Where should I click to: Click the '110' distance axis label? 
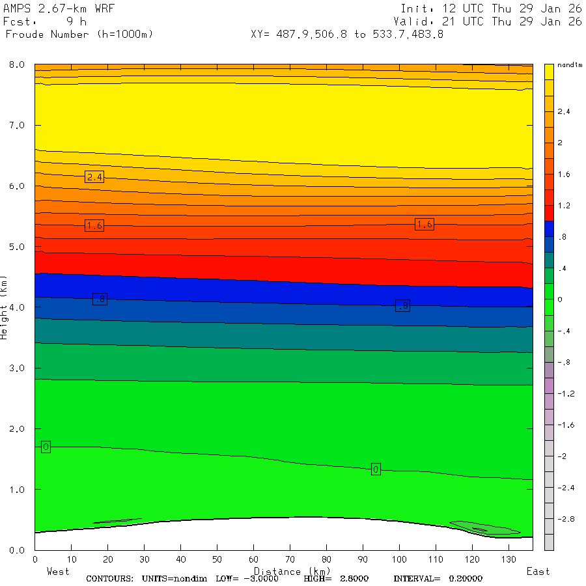pos(436,559)
